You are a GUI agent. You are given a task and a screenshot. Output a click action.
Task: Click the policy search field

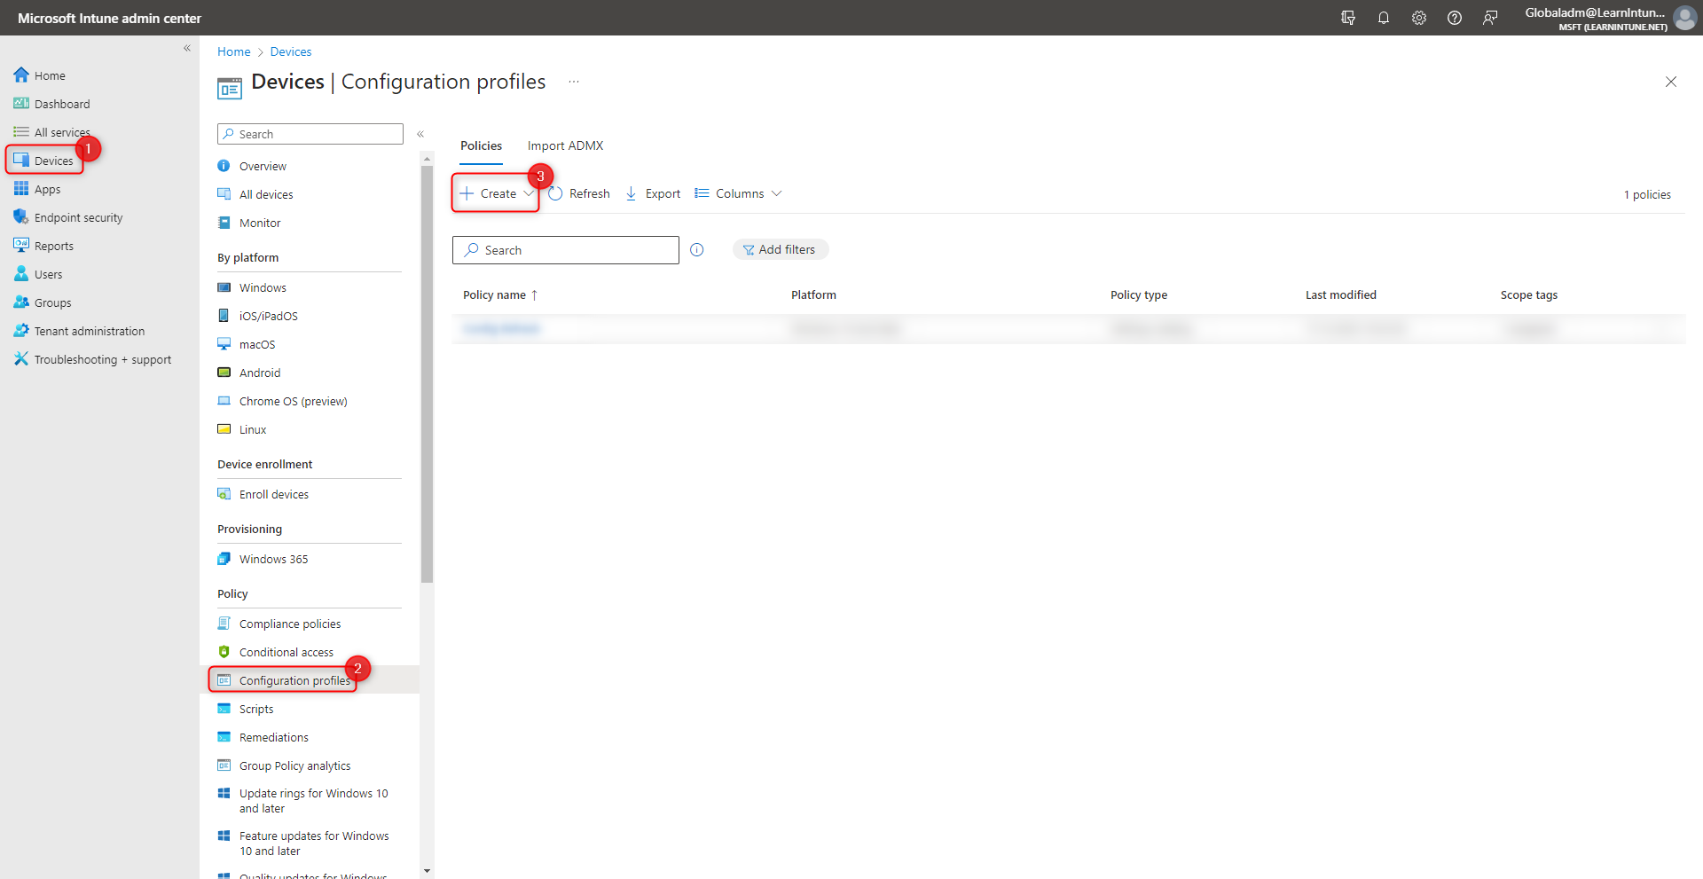tap(566, 250)
